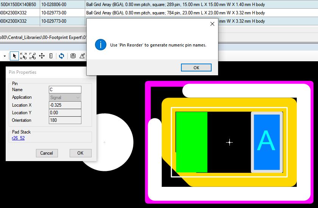Close the Pin Reorder message dialog
This screenshot has width=318, height=208.
coord(212,24)
